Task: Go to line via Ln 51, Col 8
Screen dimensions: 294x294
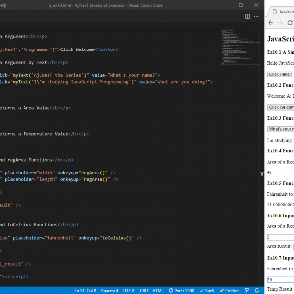Action: (x=85, y=290)
